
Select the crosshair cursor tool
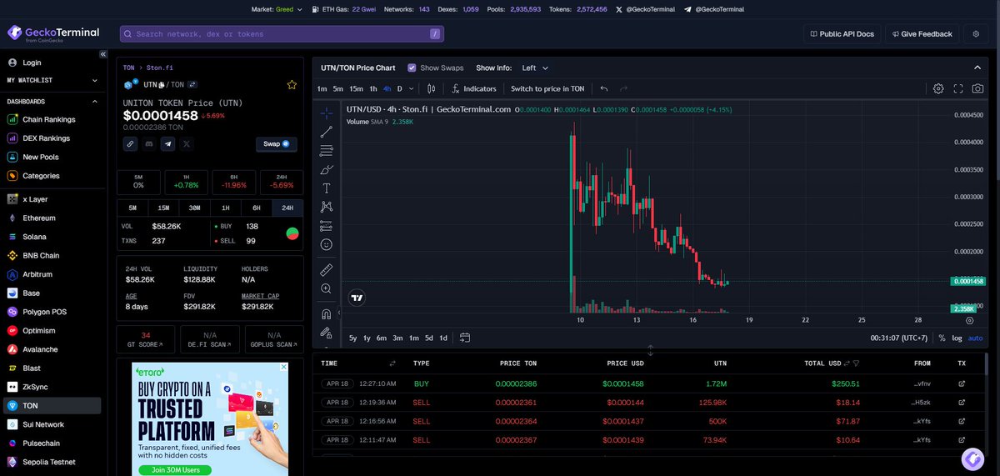click(x=327, y=113)
